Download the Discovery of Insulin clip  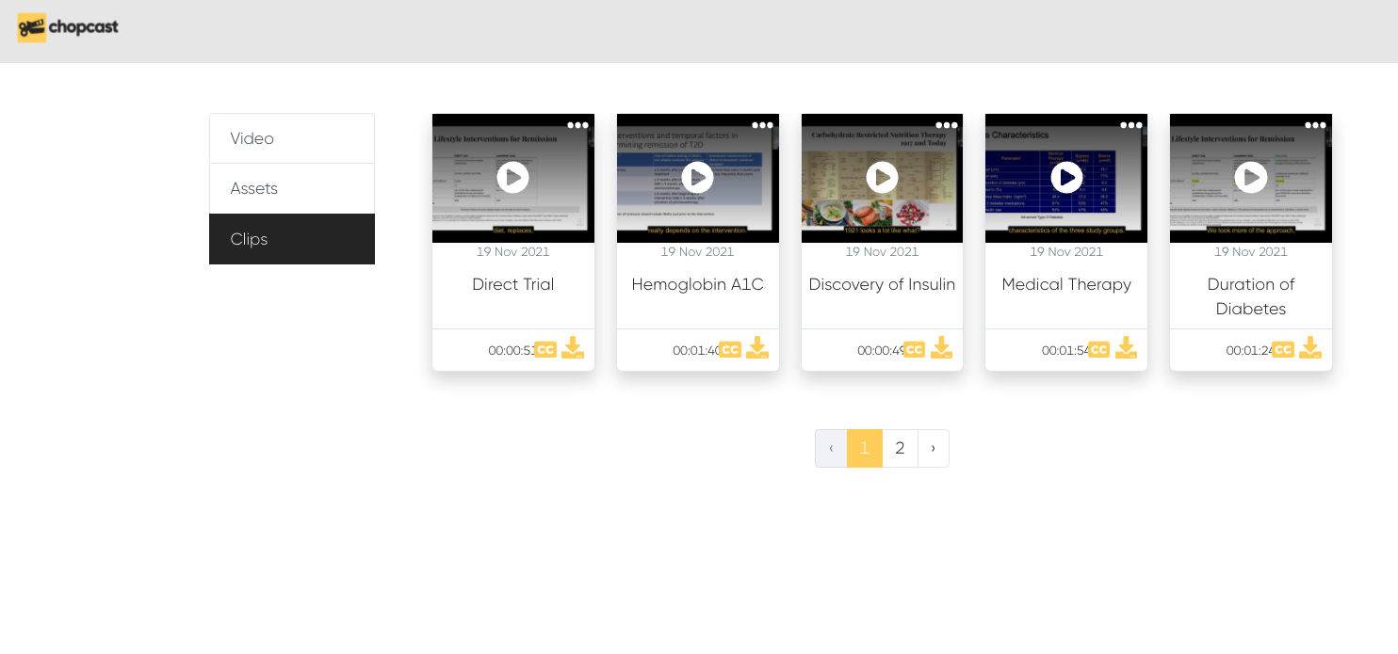pos(941,348)
